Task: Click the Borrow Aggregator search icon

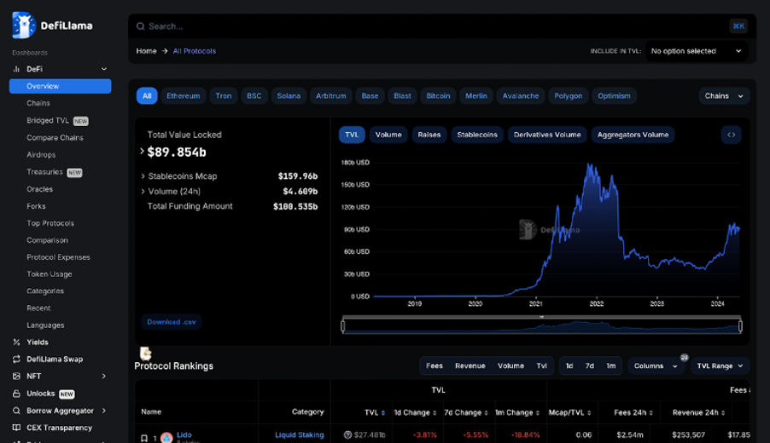Action: pyautogui.click(x=16, y=411)
